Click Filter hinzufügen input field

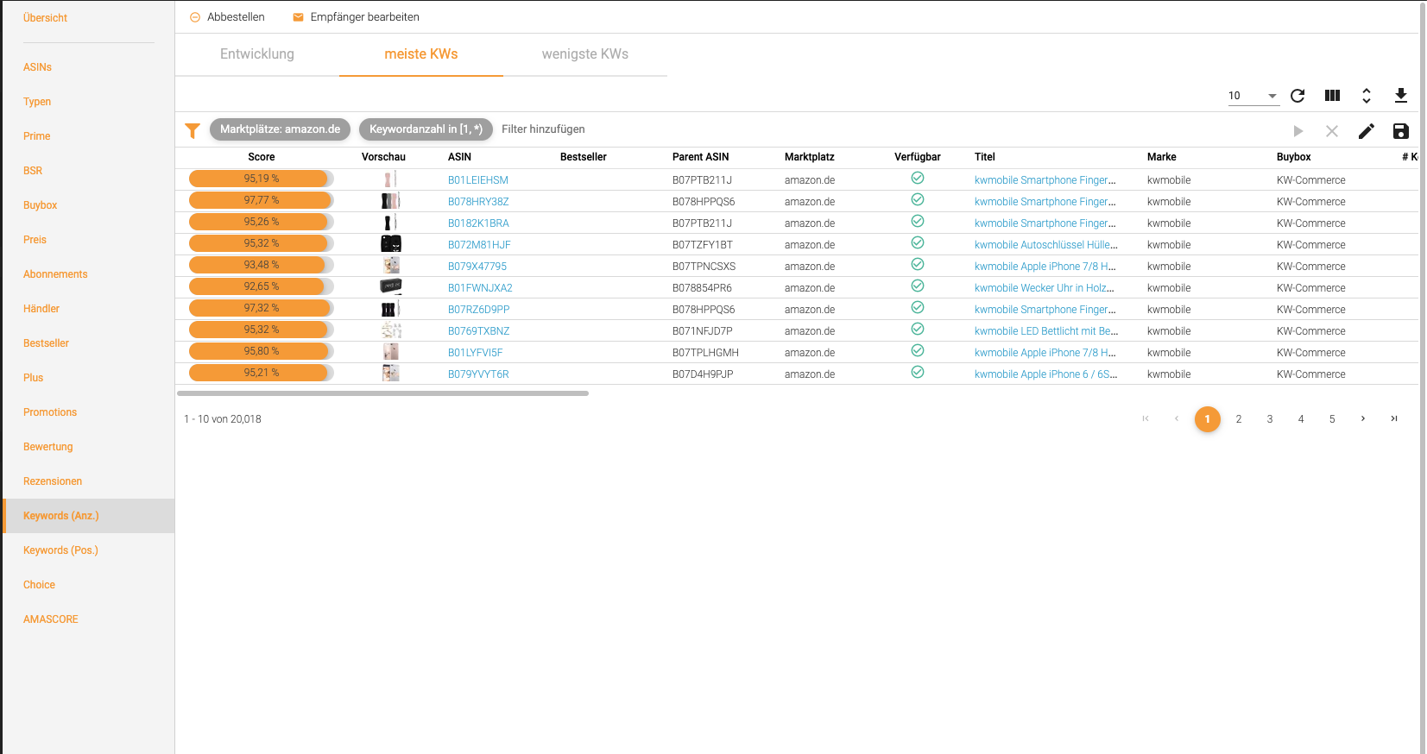(x=543, y=129)
